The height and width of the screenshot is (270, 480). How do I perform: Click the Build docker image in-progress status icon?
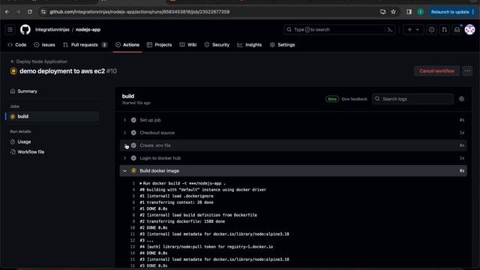point(133,171)
